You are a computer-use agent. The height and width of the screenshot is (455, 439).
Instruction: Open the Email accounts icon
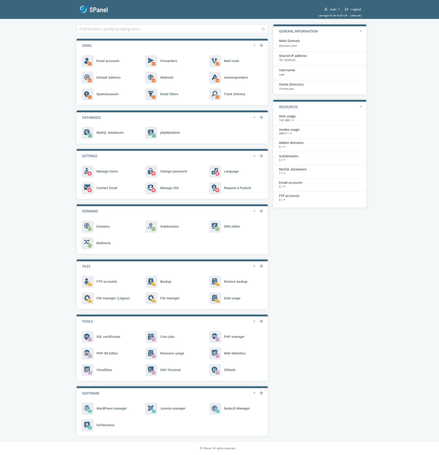[88, 61]
